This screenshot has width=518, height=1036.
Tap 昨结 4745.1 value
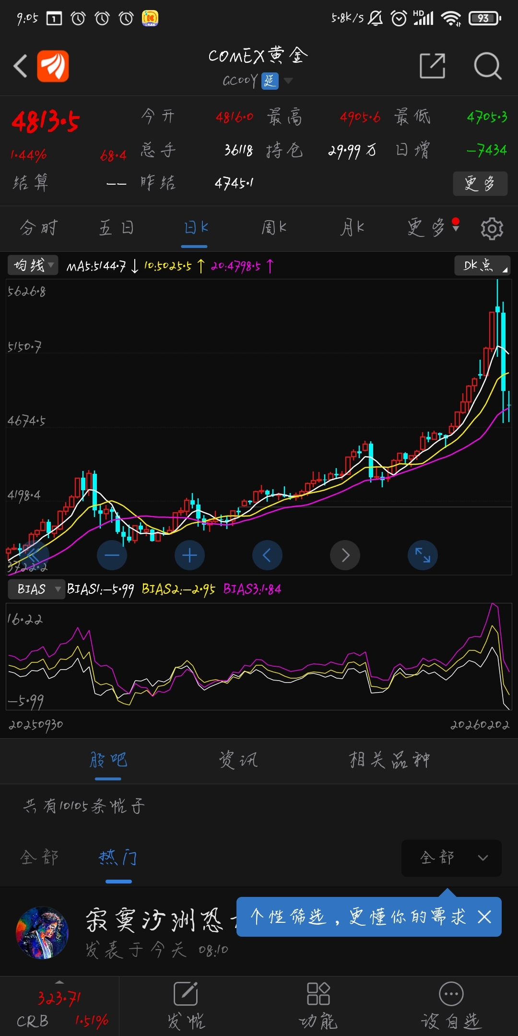tap(234, 183)
